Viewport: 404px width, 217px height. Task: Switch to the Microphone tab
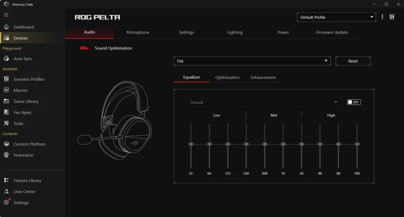[138, 32]
